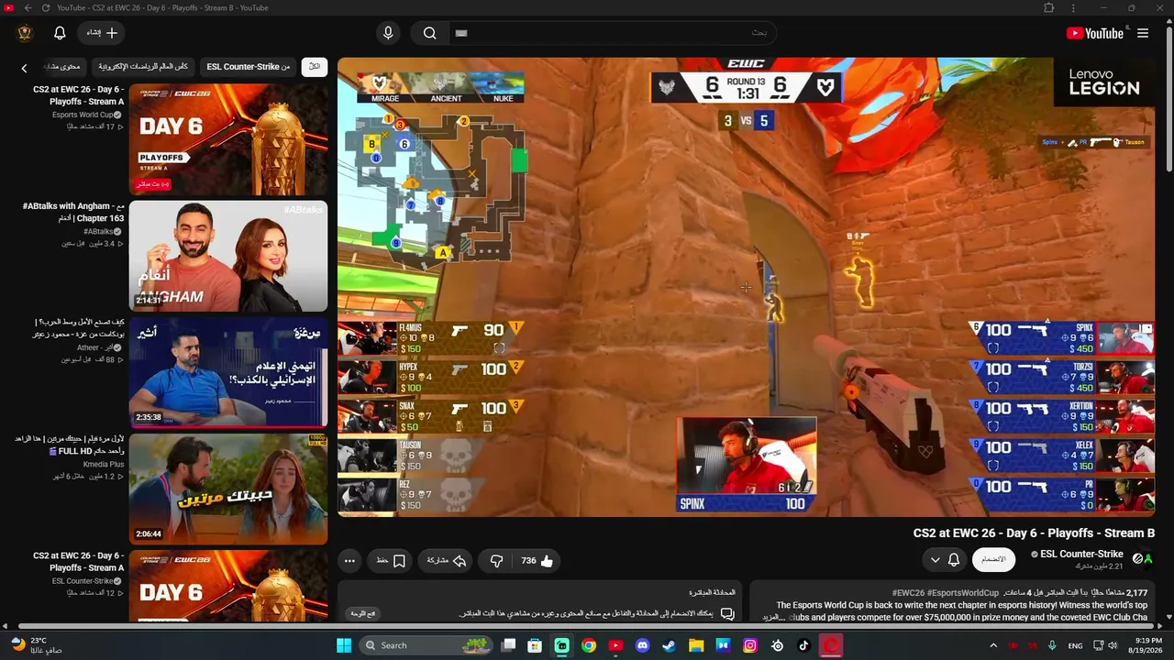1174x660 pixels.
Task: Open Steam from the taskbar
Action: click(670, 645)
